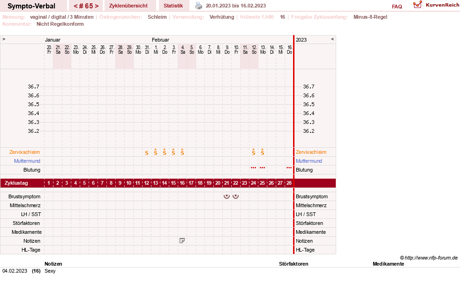
Task: Click the Februar month label
Action: pyautogui.click(x=160, y=40)
